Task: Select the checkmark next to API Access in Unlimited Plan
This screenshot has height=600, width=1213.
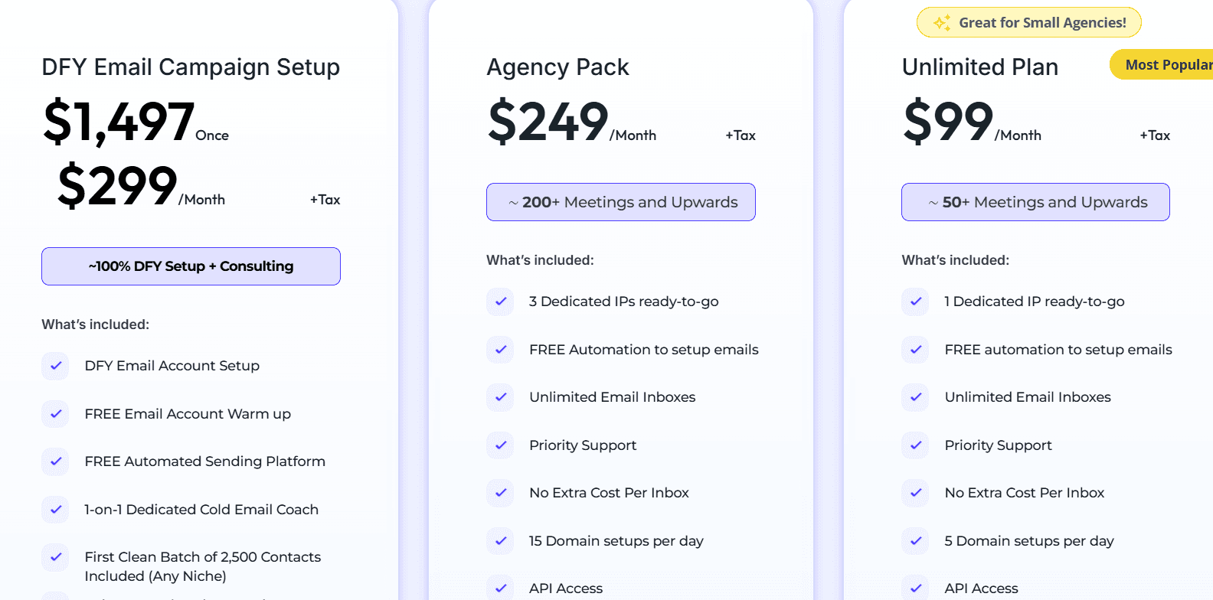Action: coord(915,588)
